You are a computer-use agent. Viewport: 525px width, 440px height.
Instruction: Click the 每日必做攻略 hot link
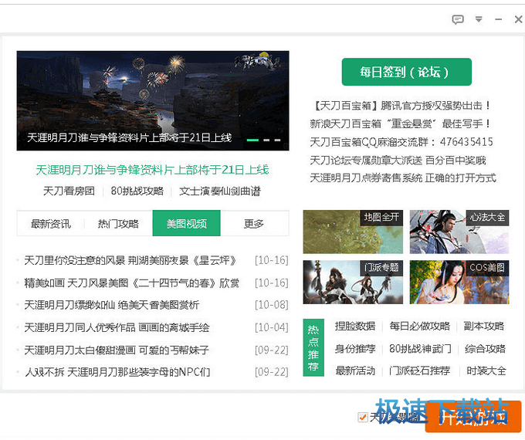[x=419, y=326]
